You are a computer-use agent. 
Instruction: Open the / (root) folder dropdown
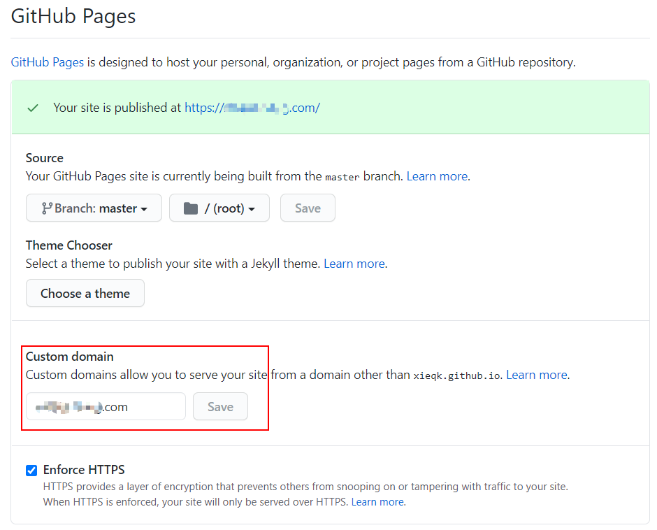coord(219,208)
